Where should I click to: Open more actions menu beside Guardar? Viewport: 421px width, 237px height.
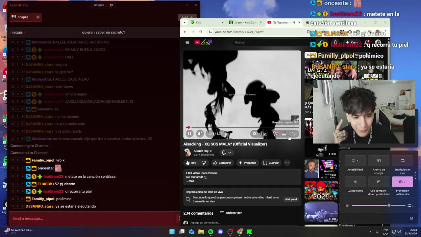coord(287,163)
